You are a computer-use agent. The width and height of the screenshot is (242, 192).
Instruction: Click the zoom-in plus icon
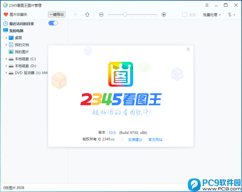[164, 14]
